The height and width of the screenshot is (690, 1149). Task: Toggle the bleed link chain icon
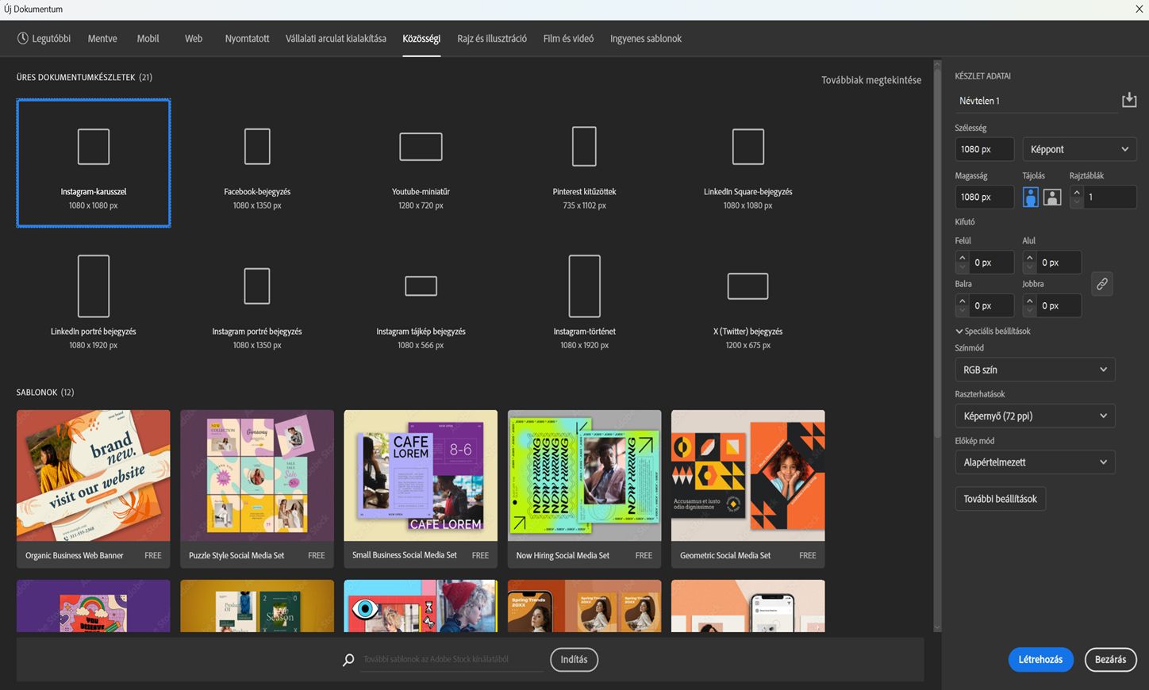point(1102,284)
